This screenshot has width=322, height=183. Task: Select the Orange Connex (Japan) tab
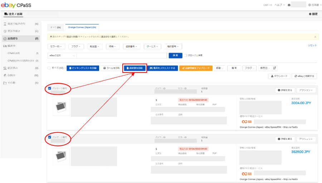pyautogui.click(x=82, y=27)
